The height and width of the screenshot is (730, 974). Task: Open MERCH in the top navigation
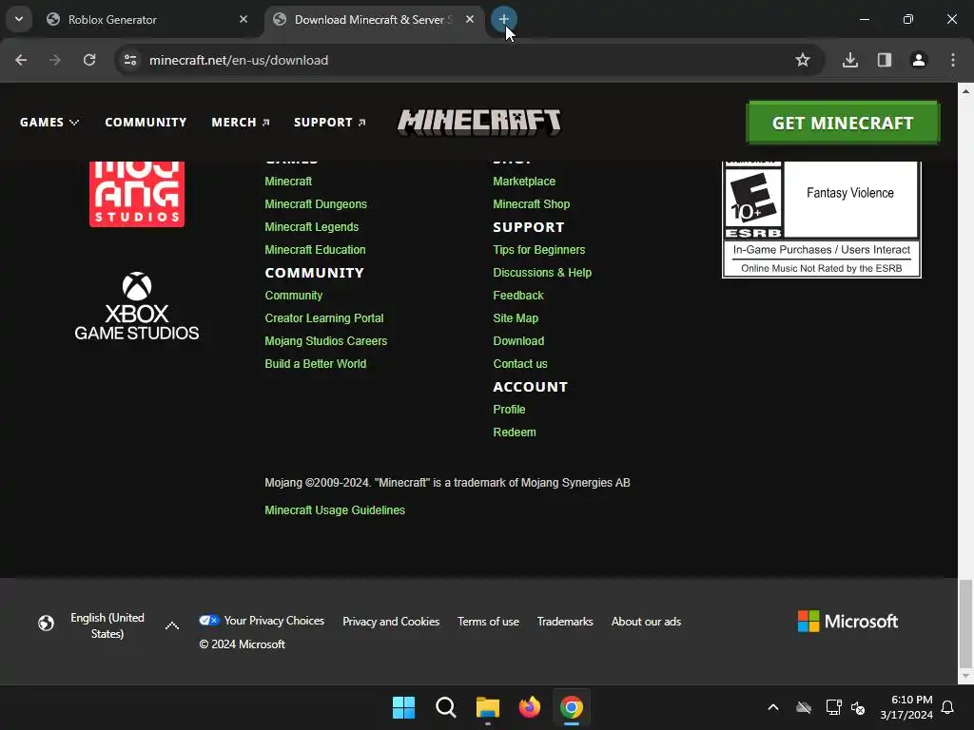coord(241,123)
